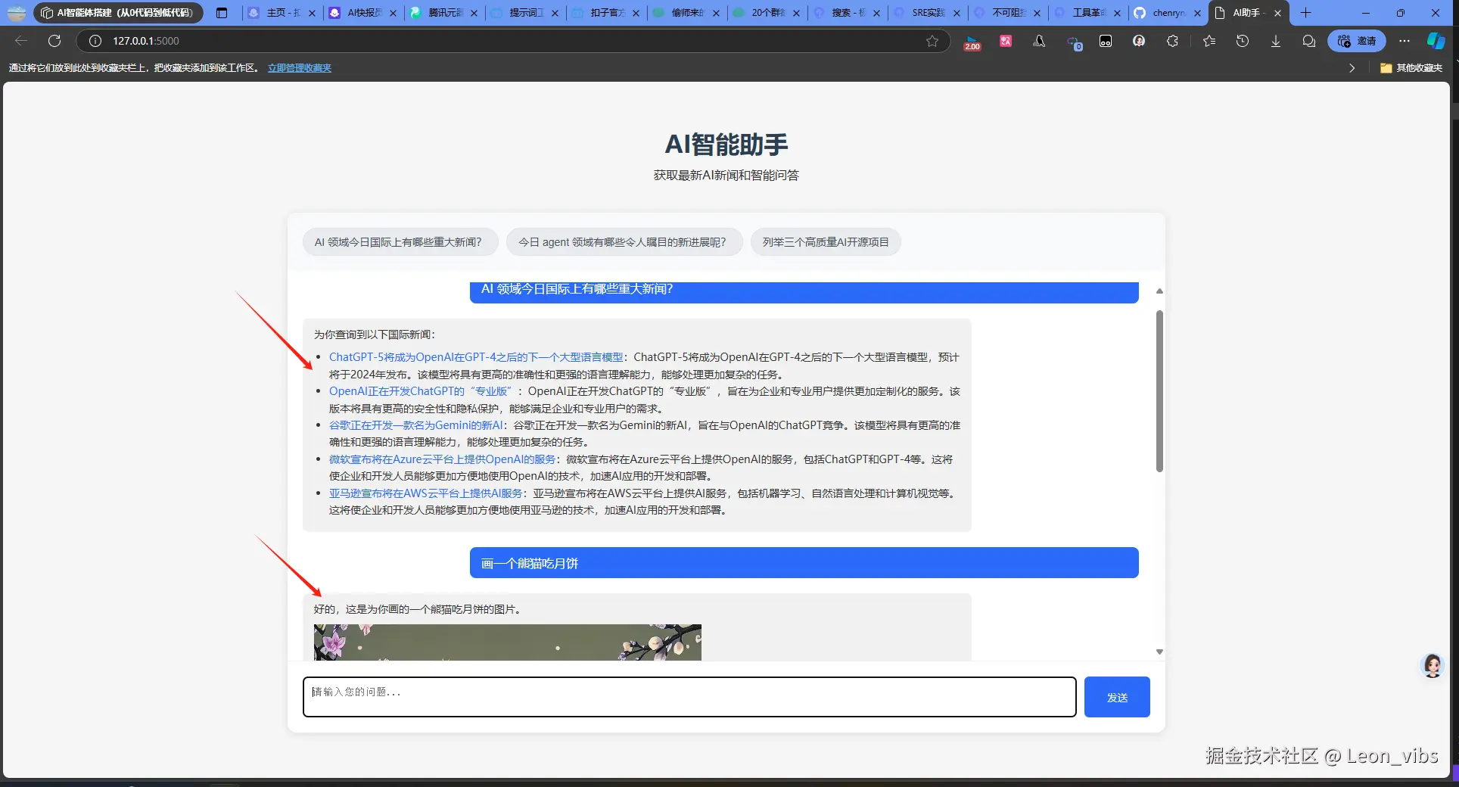Open the 立即管理收藏夹 link
The height and width of the screenshot is (787, 1459).
click(x=299, y=67)
